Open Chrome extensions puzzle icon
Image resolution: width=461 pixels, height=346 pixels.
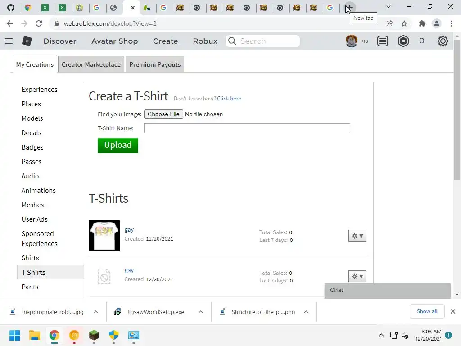click(x=422, y=23)
